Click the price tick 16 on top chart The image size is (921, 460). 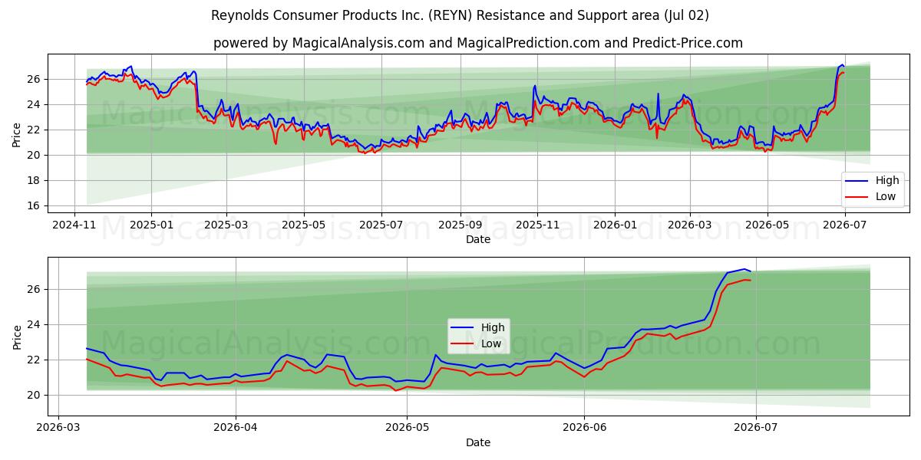35,205
